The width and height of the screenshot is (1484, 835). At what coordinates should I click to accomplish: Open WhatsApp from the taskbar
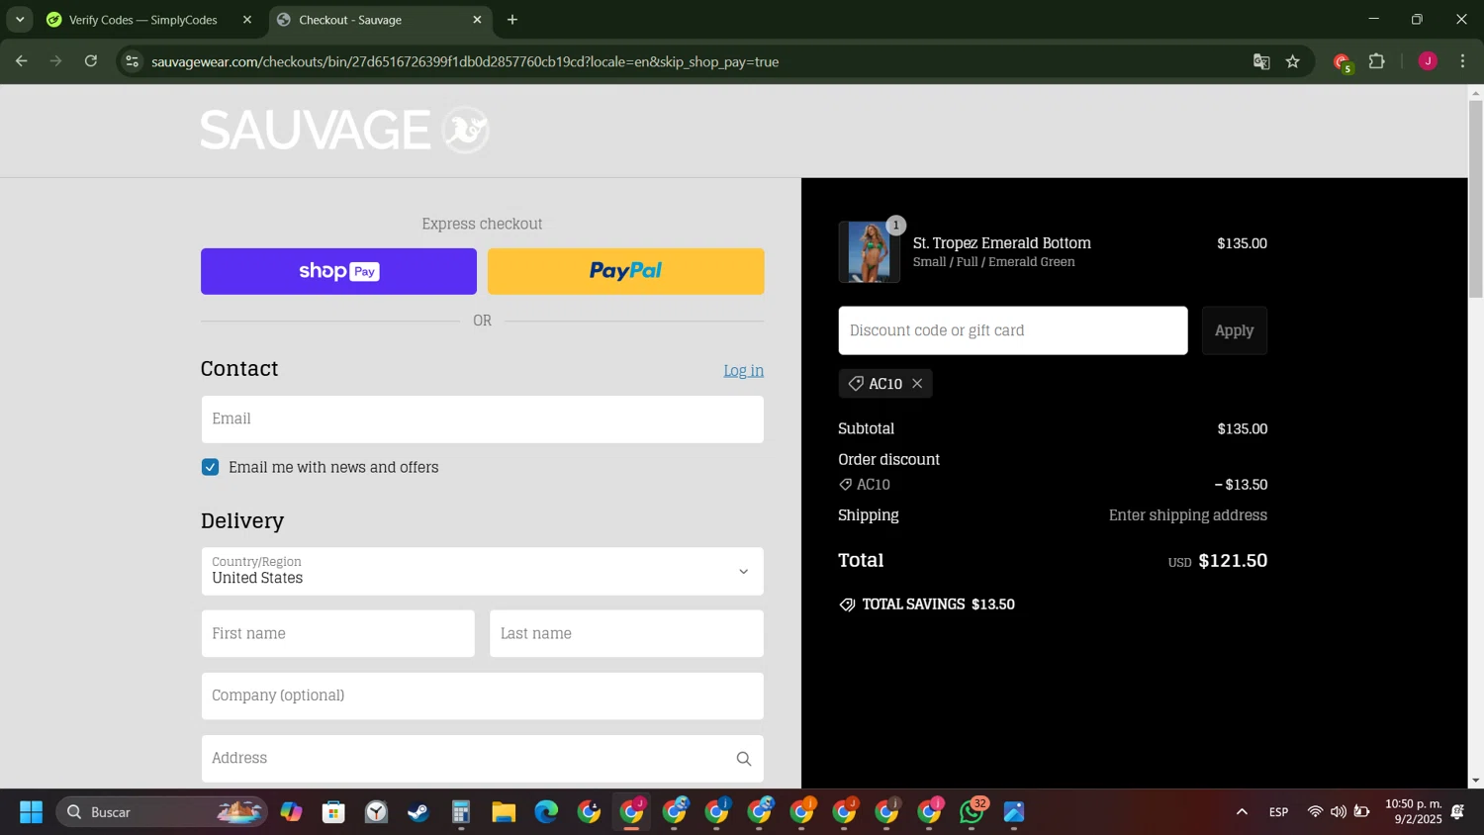(973, 812)
